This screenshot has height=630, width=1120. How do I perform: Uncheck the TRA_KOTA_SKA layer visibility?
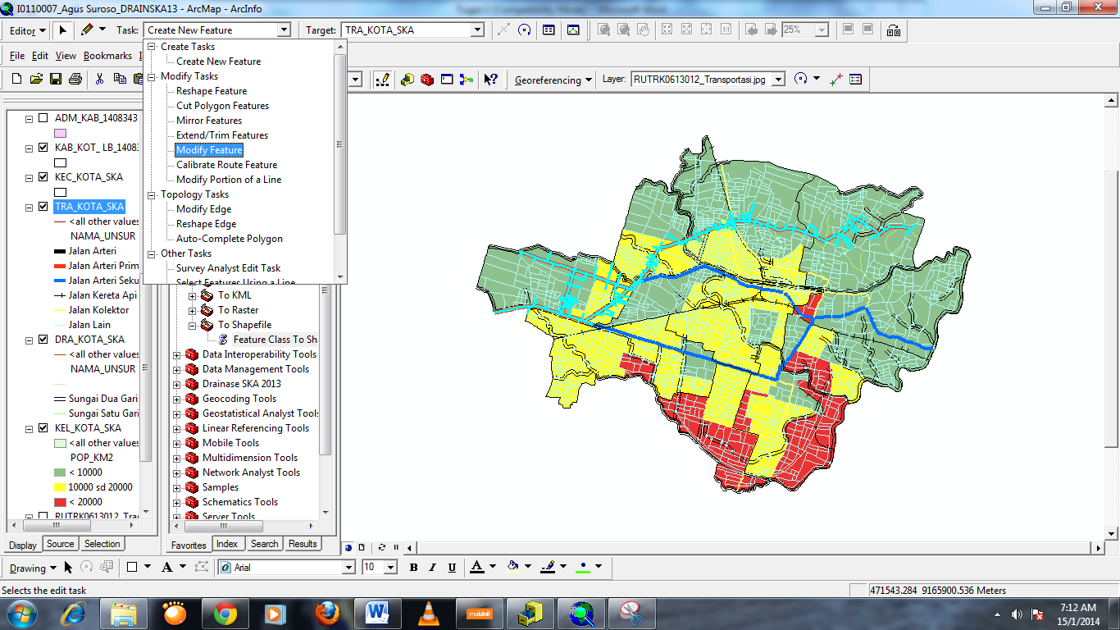43,207
